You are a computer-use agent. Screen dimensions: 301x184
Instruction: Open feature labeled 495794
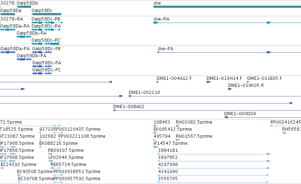tap(162, 136)
